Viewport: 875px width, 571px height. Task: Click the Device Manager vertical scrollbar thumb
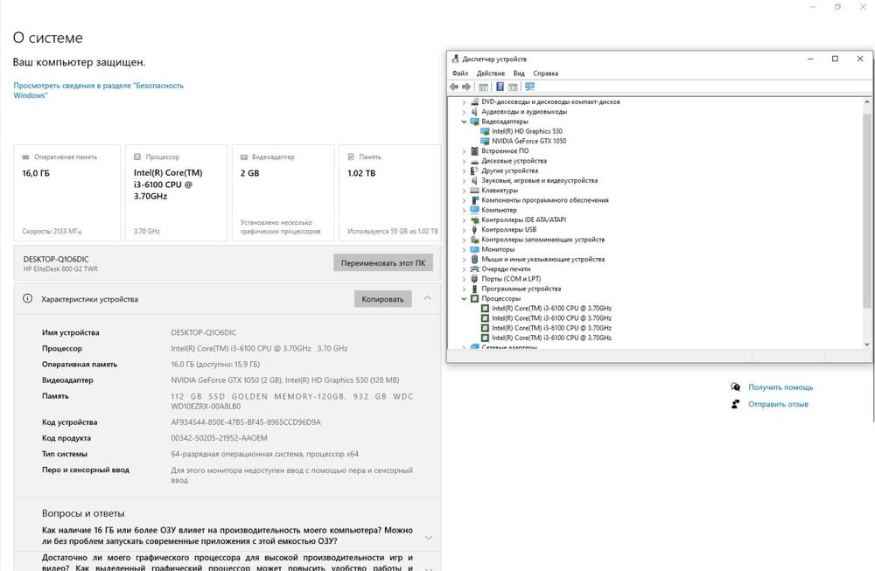(866, 210)
